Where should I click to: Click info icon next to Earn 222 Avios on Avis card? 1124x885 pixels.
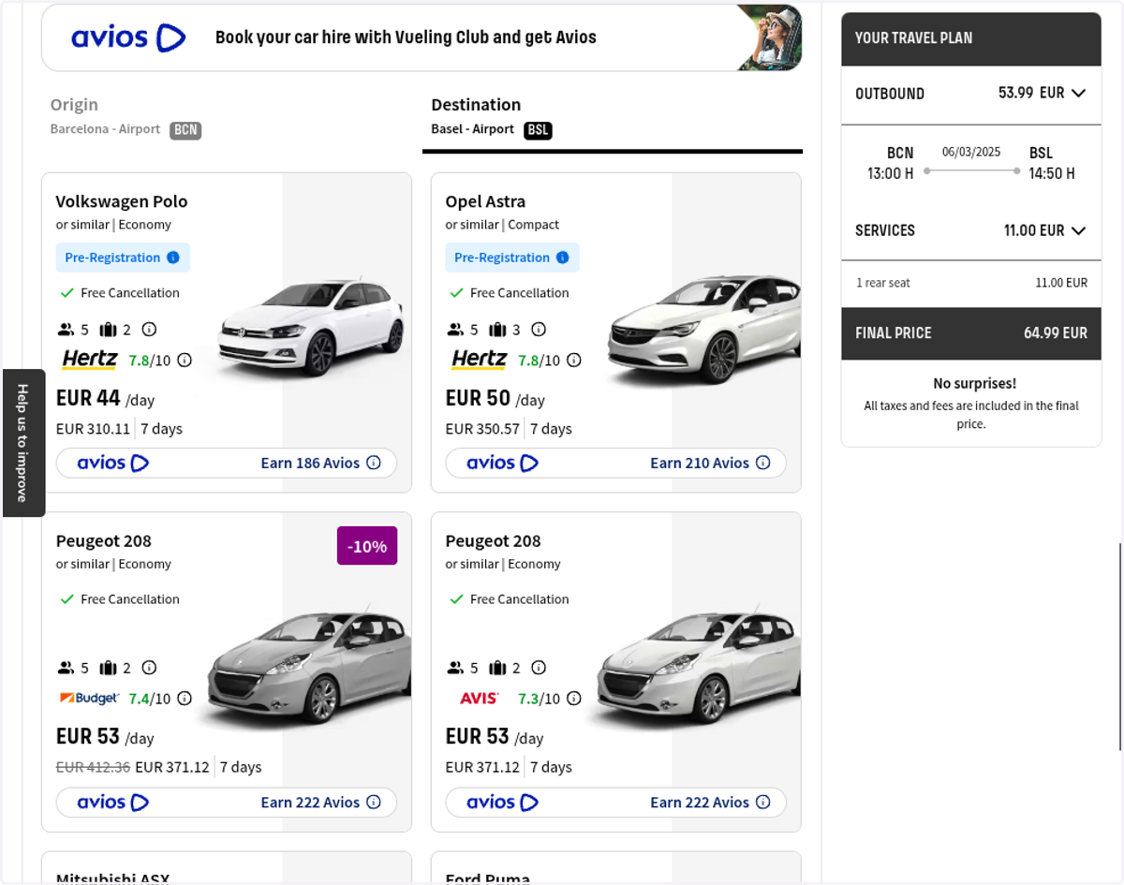point(763,802)
